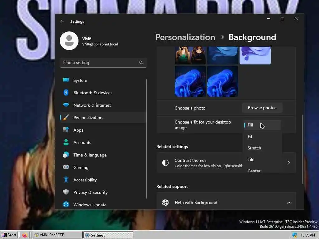Go to Network & internet settings

coord(103,105)
